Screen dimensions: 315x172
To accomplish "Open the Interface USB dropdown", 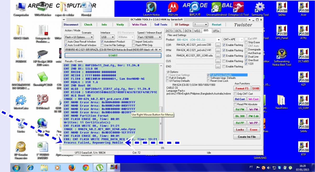I will tap(108, 37).
